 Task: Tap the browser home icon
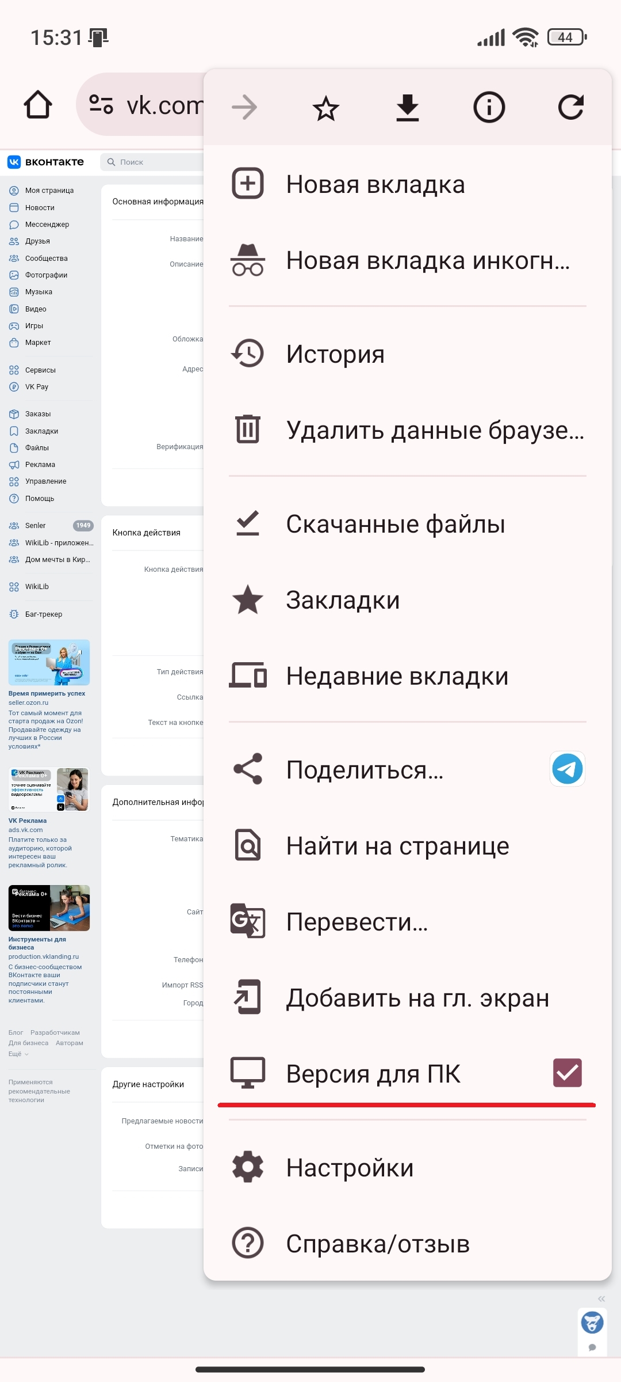click(x=38, y=105)
